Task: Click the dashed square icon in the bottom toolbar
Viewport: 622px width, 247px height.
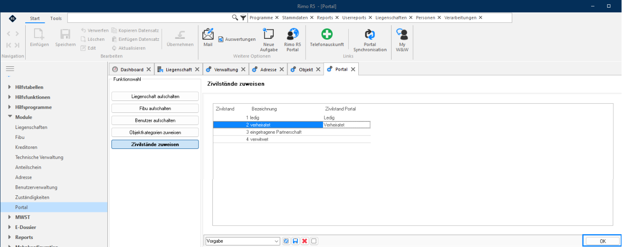Action: click(x=314, y=241)
